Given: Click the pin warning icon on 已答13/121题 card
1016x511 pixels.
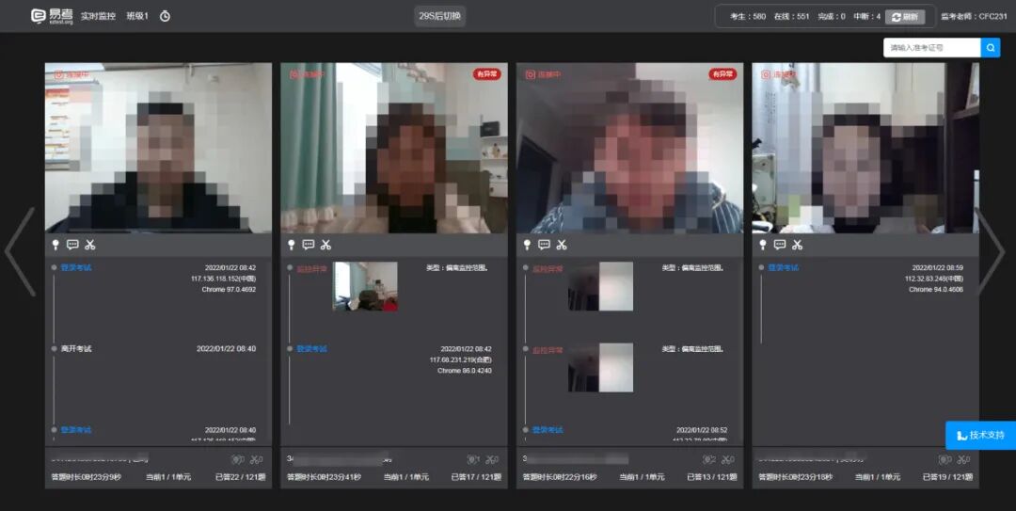Looking at the screenshot, I should (x=528, y=245).
